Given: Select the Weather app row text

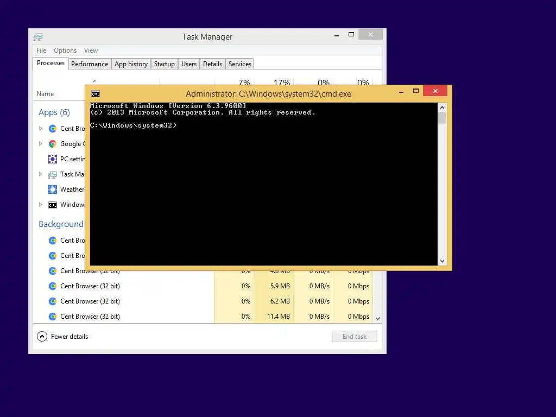Looking at the screenshot, I should (72, 189).
